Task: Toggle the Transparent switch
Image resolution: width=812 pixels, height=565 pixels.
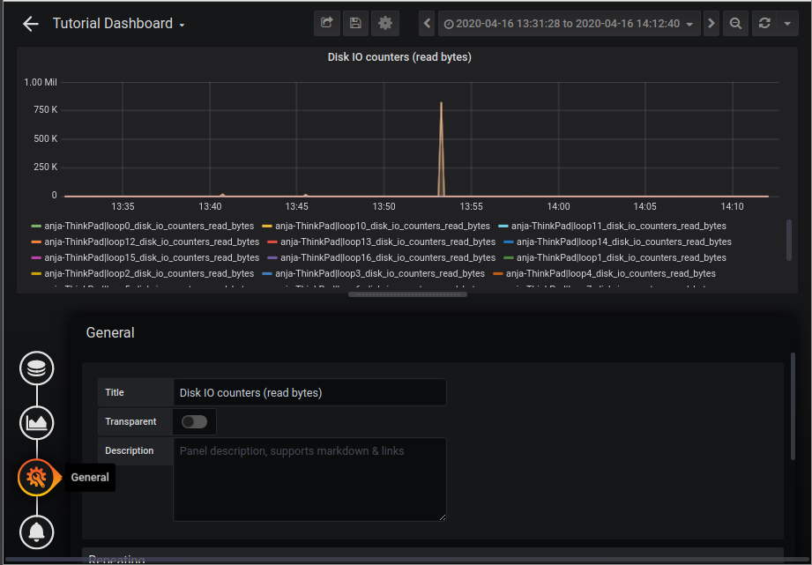Action: (x=194, y=421)
